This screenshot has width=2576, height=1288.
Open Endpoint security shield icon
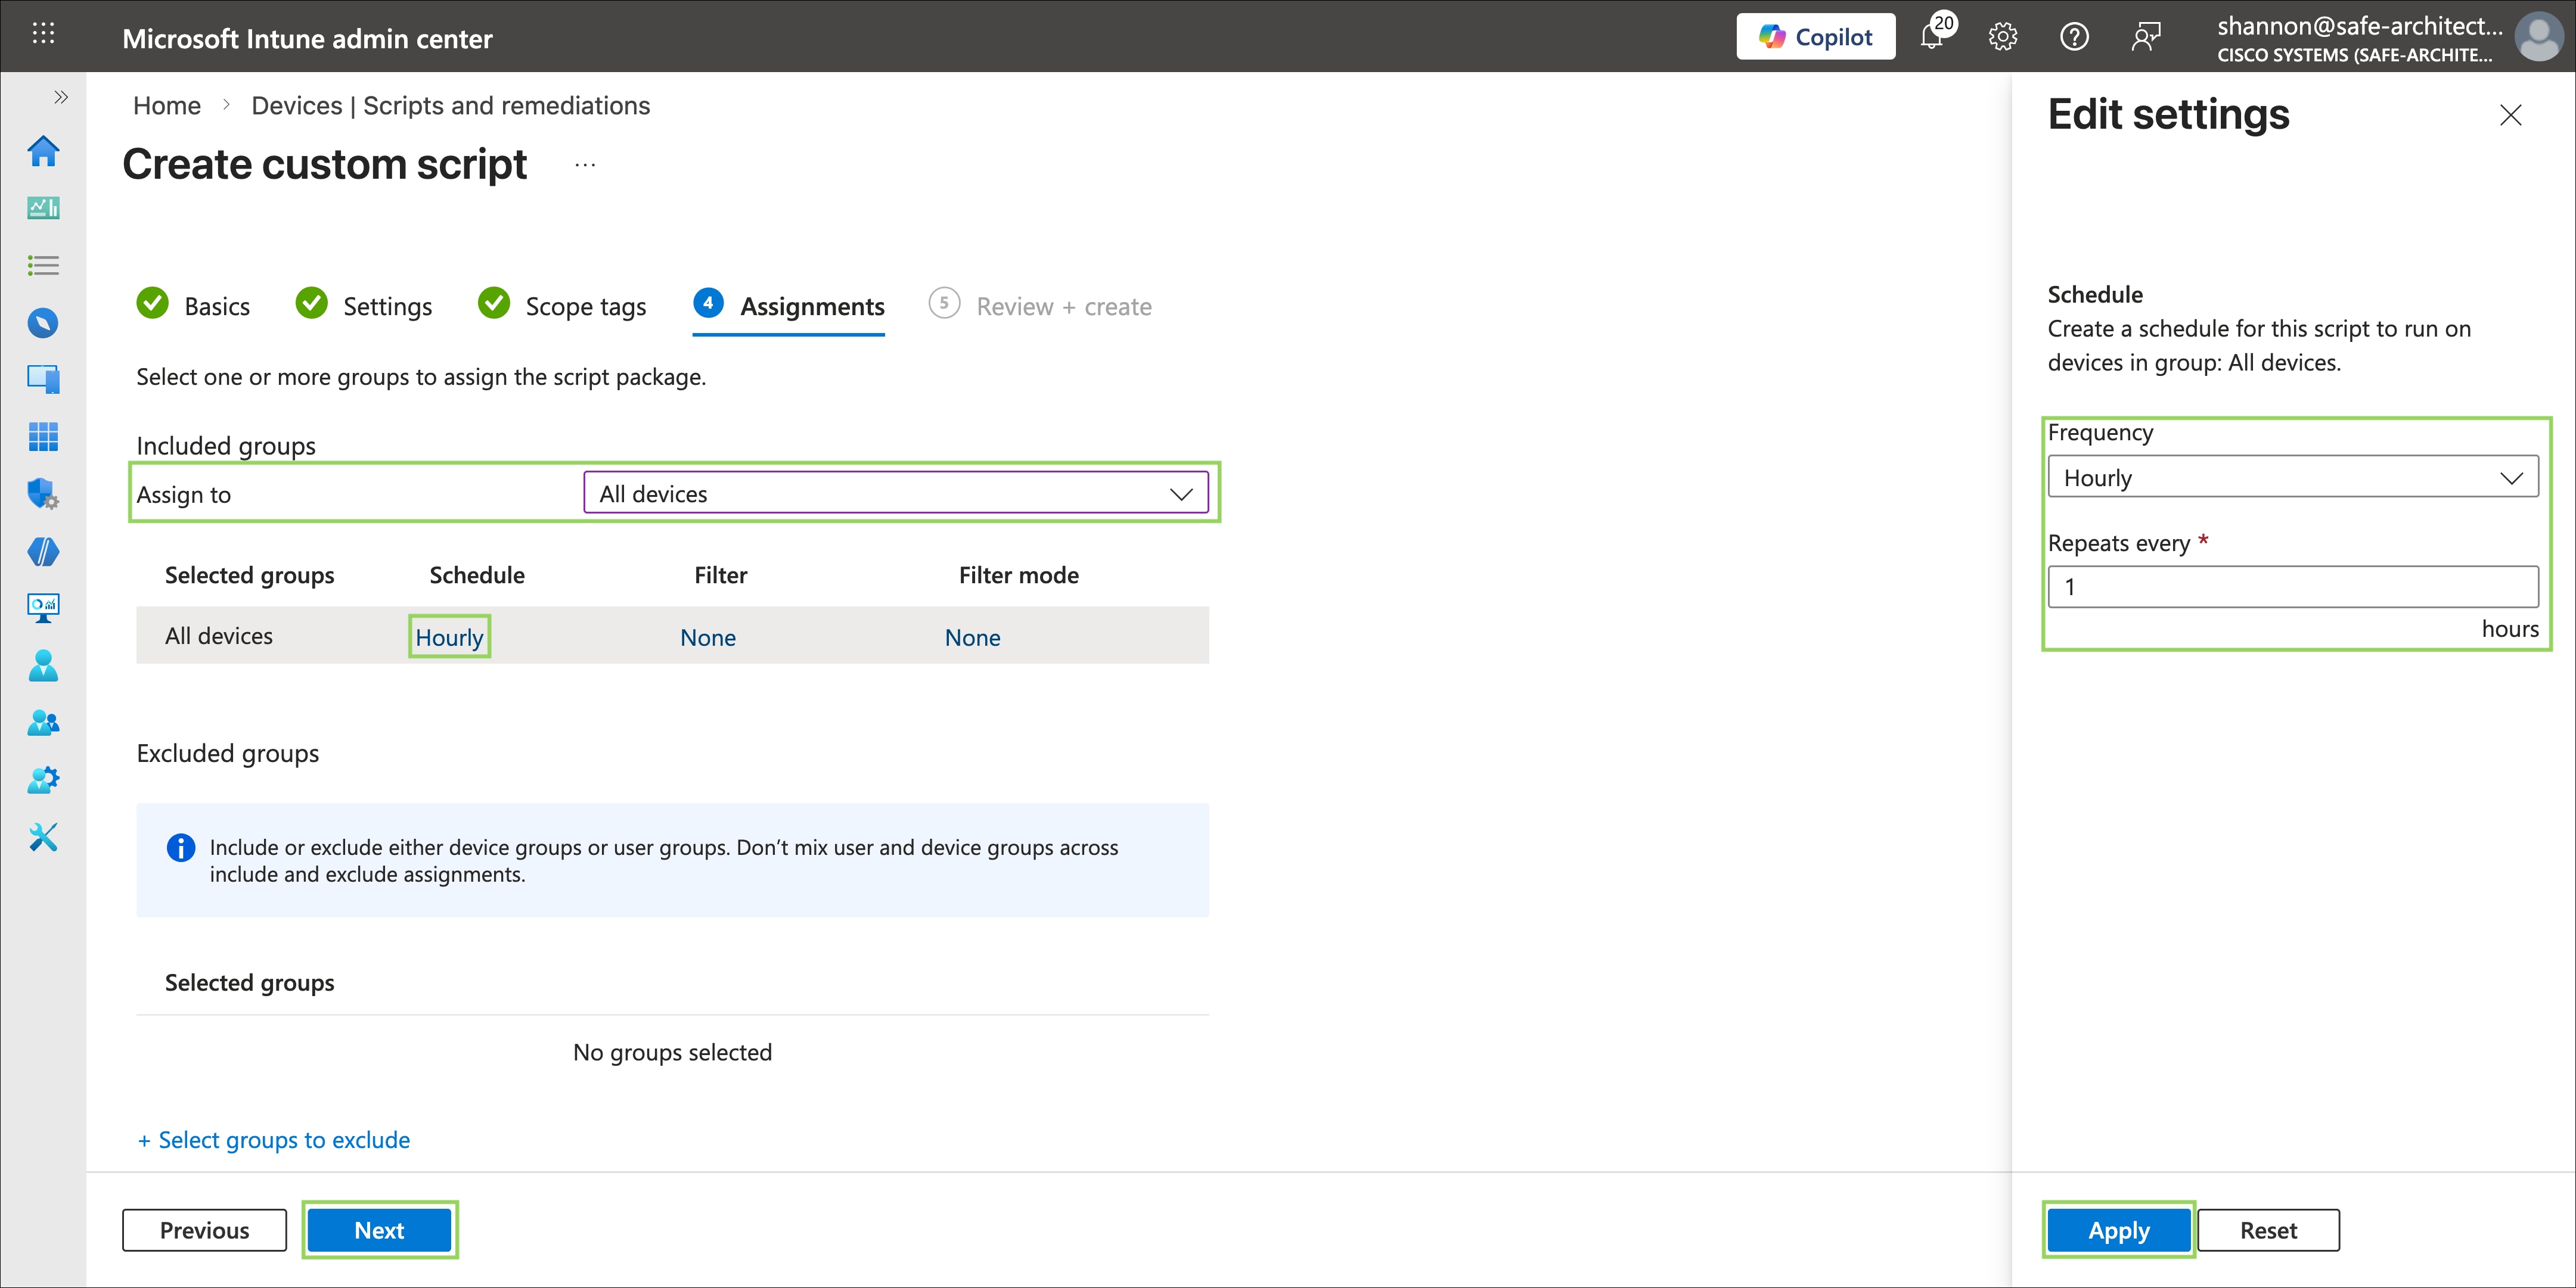point(43,494)
